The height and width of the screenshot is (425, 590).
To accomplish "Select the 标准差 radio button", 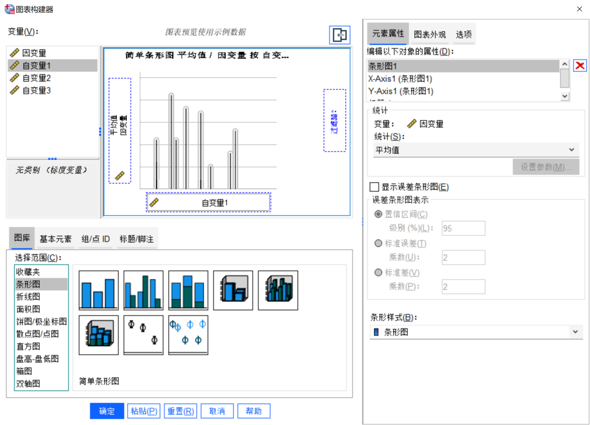I will (378, 272).
